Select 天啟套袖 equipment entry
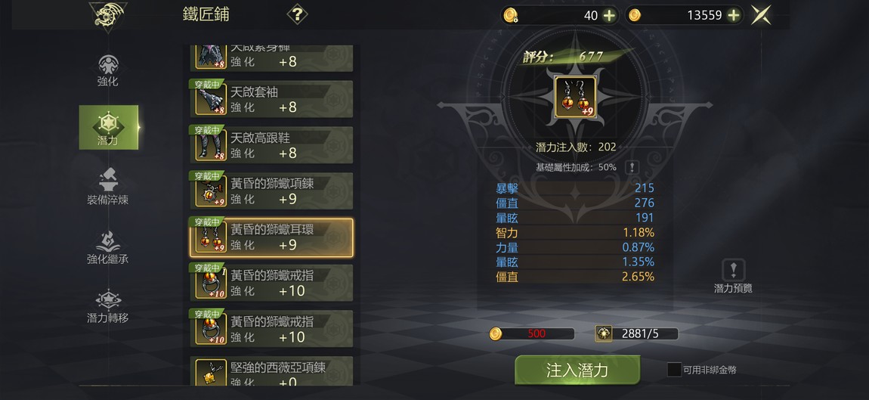Viewport: 869px width, 400px height. click(271, 99)
